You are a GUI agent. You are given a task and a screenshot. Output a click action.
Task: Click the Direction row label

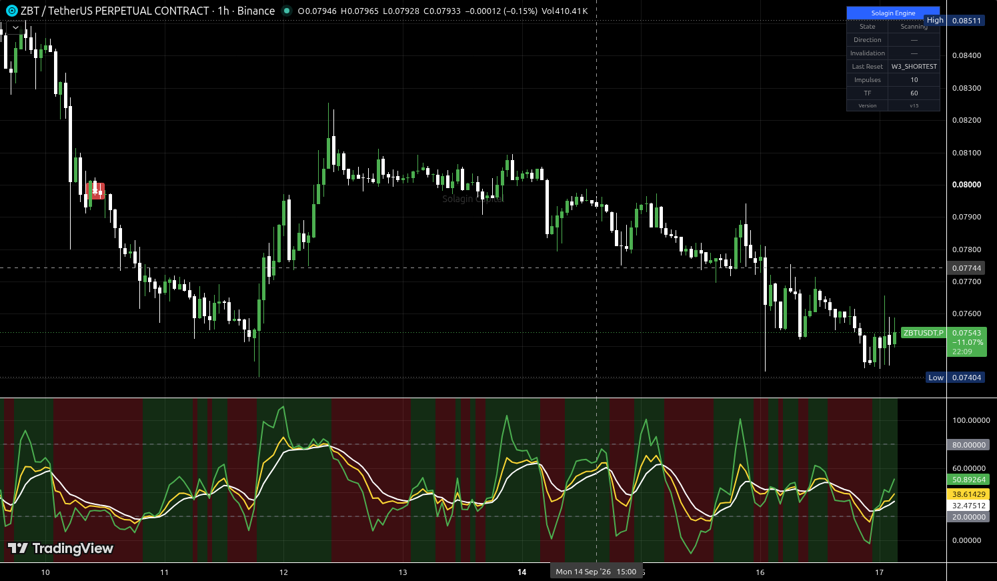pos(868,40)
